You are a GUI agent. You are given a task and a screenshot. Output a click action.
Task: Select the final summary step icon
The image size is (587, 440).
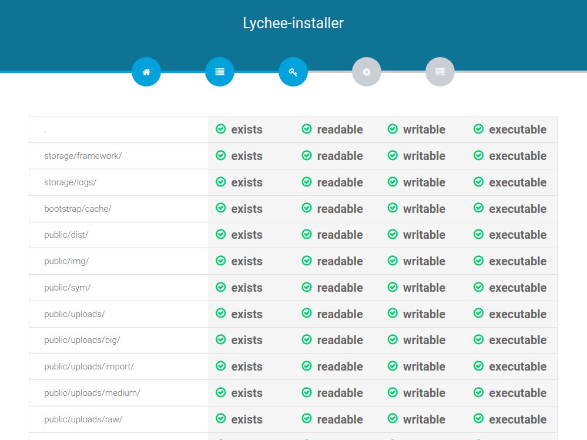pyautogui.click(x=440, y=72)
